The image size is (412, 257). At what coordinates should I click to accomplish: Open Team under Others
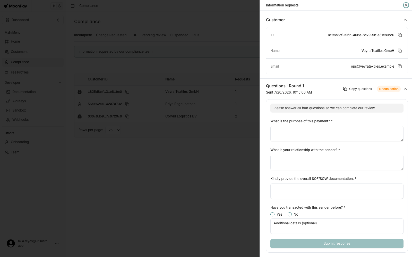pos(33,152)
